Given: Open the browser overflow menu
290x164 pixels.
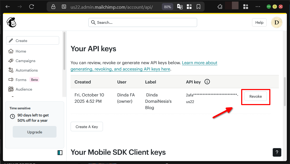Looking at the screenshot, I should coord(258,7).
